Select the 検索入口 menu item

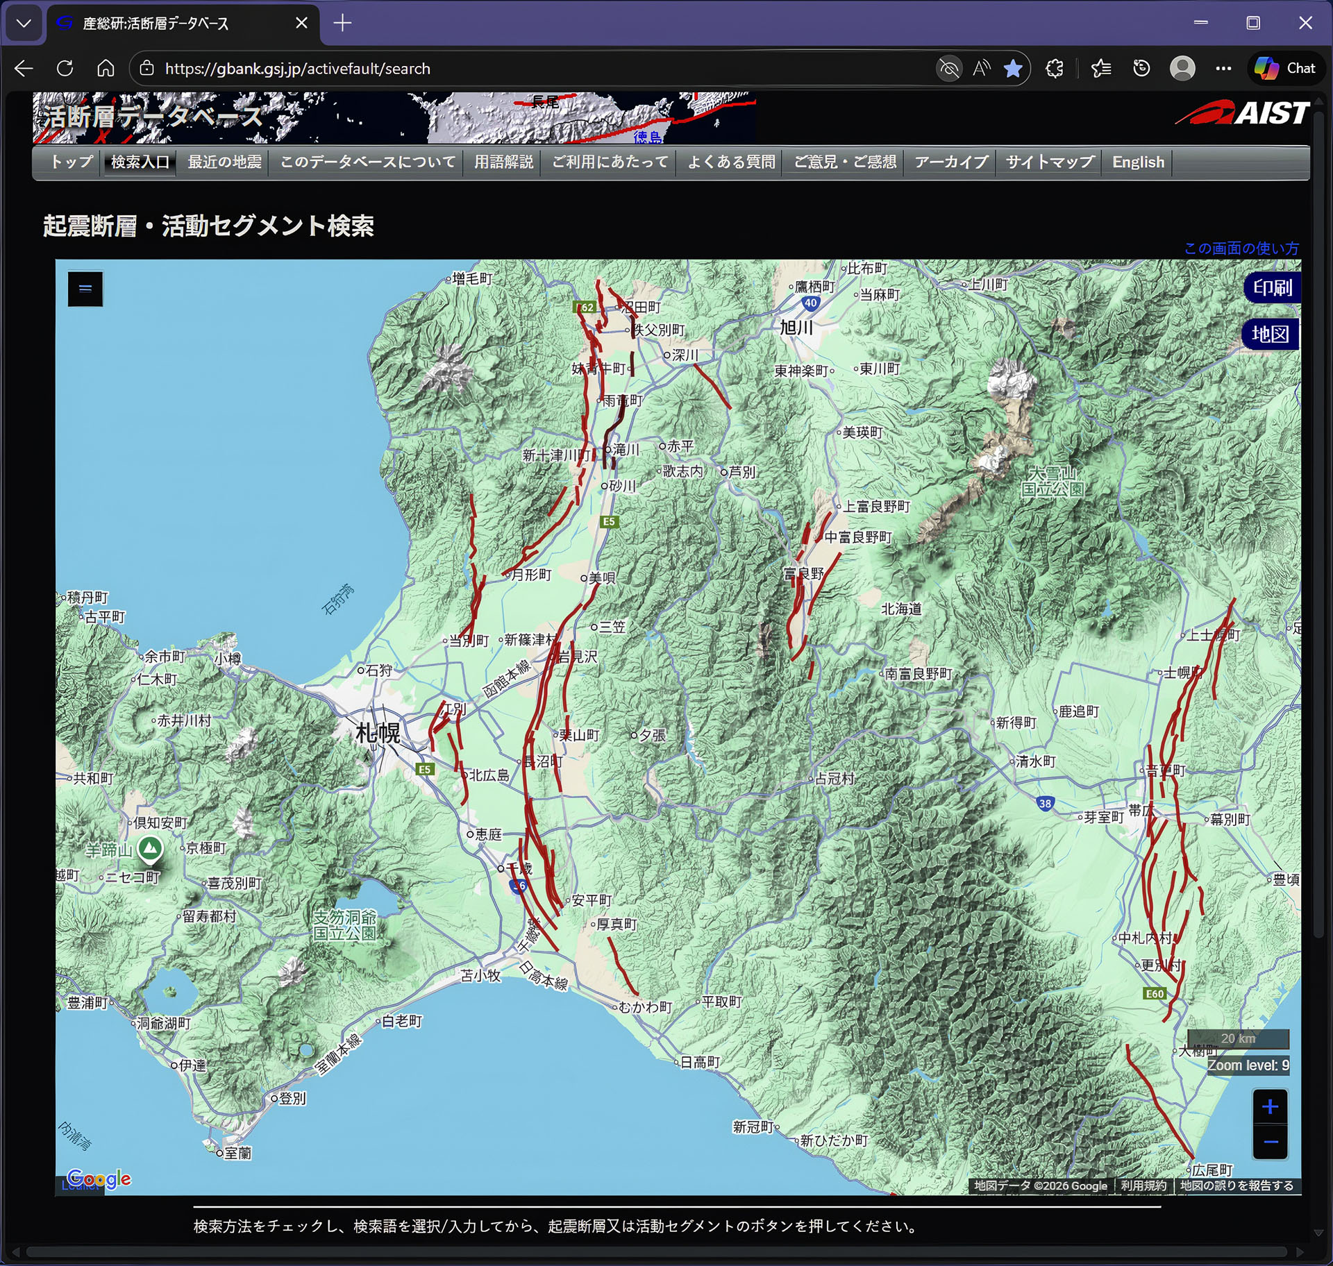[x=140, y=162]
